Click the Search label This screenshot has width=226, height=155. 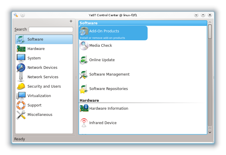[20, 29]
